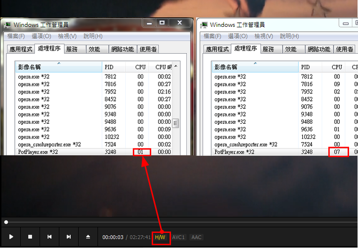Select PotPlayer.exe *32 row in right Task Manager
Viewport: 358px width, 248px height.
click(x=285, y=152)
